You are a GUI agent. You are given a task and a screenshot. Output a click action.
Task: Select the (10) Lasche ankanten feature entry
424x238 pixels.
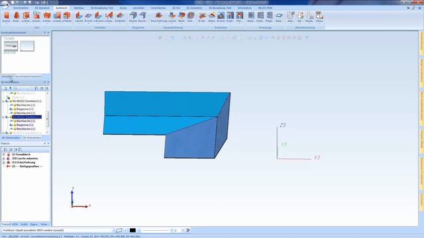coord(25,159)
